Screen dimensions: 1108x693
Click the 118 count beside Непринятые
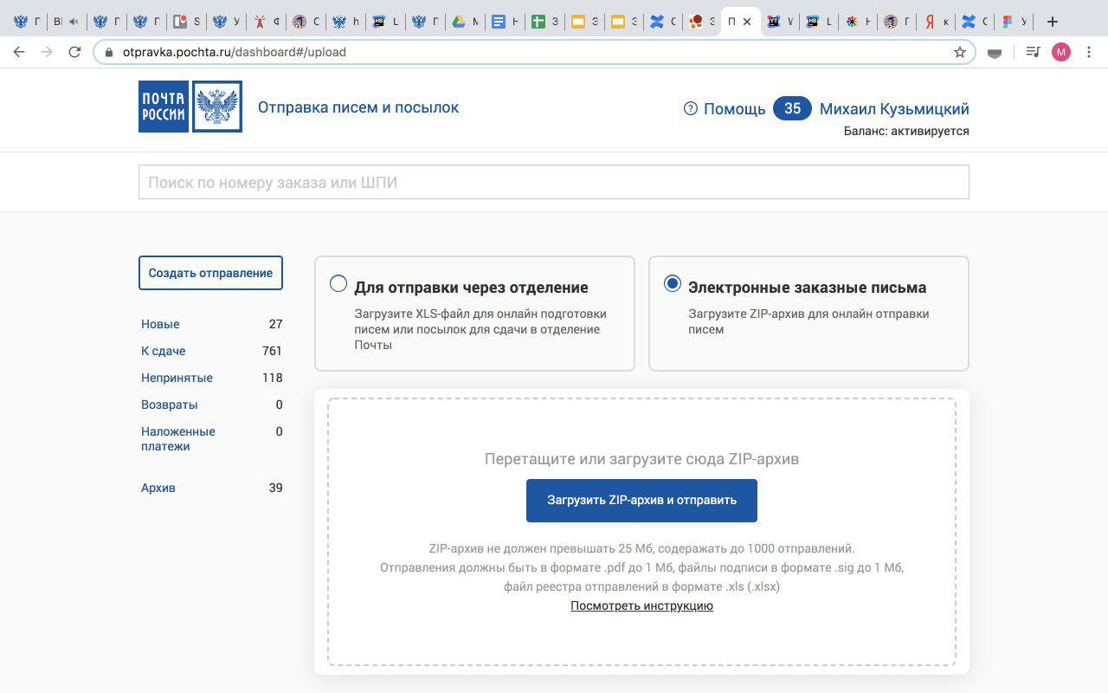[x=272, y=378]
